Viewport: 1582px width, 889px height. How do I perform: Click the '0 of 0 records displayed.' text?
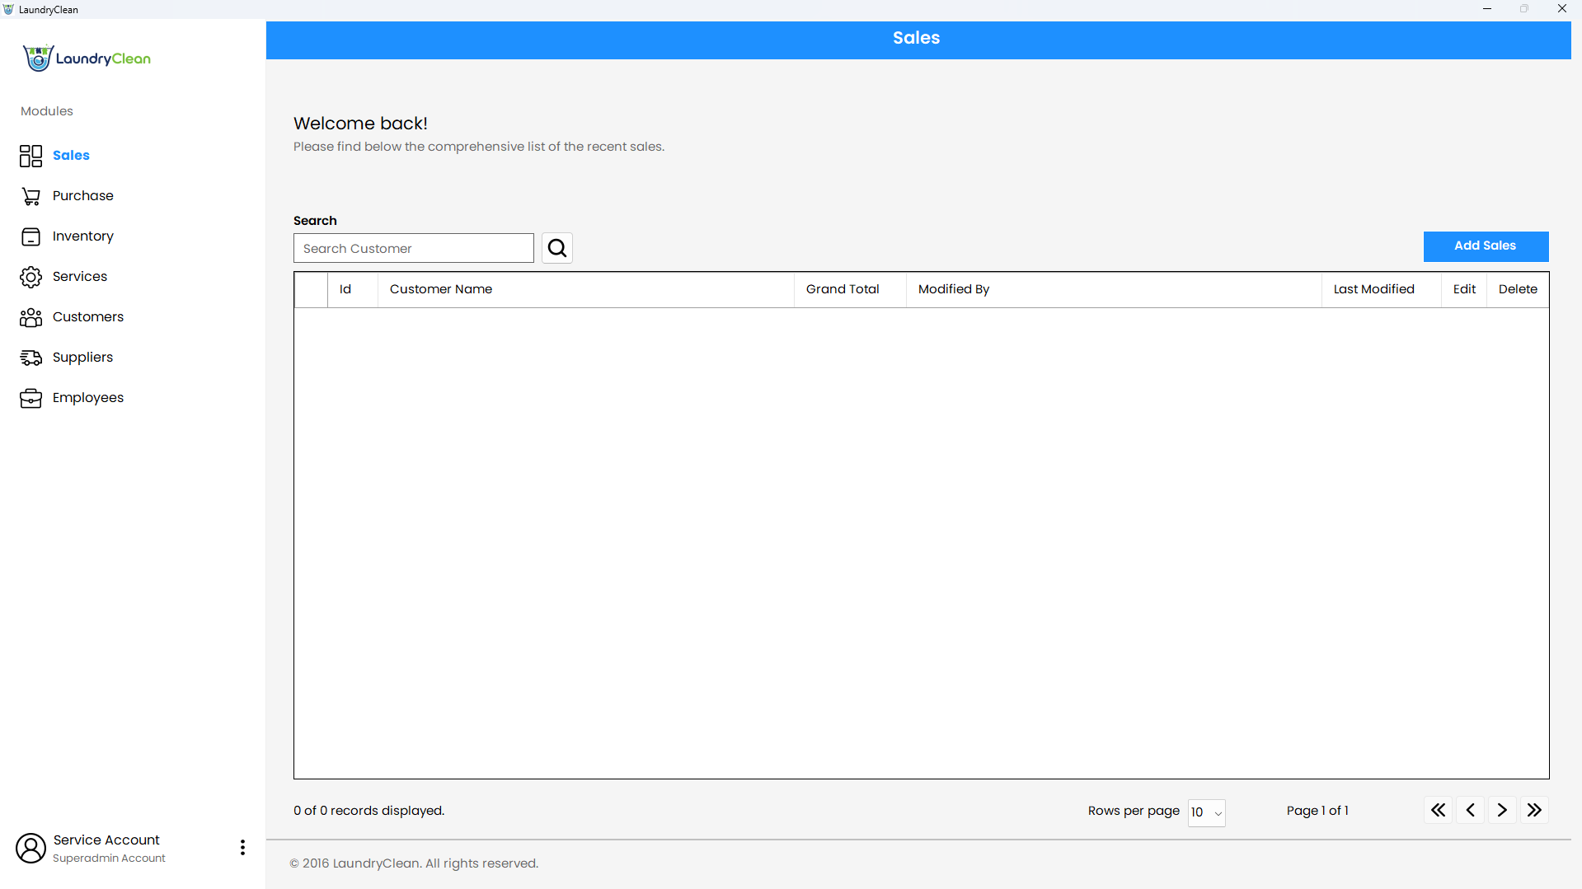(x=369, y=811)
